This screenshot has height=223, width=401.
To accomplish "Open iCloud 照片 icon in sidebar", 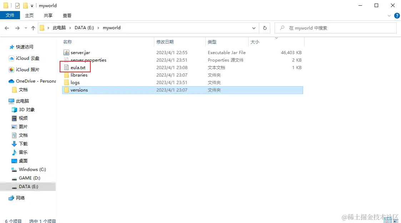I will coord(11,70).
